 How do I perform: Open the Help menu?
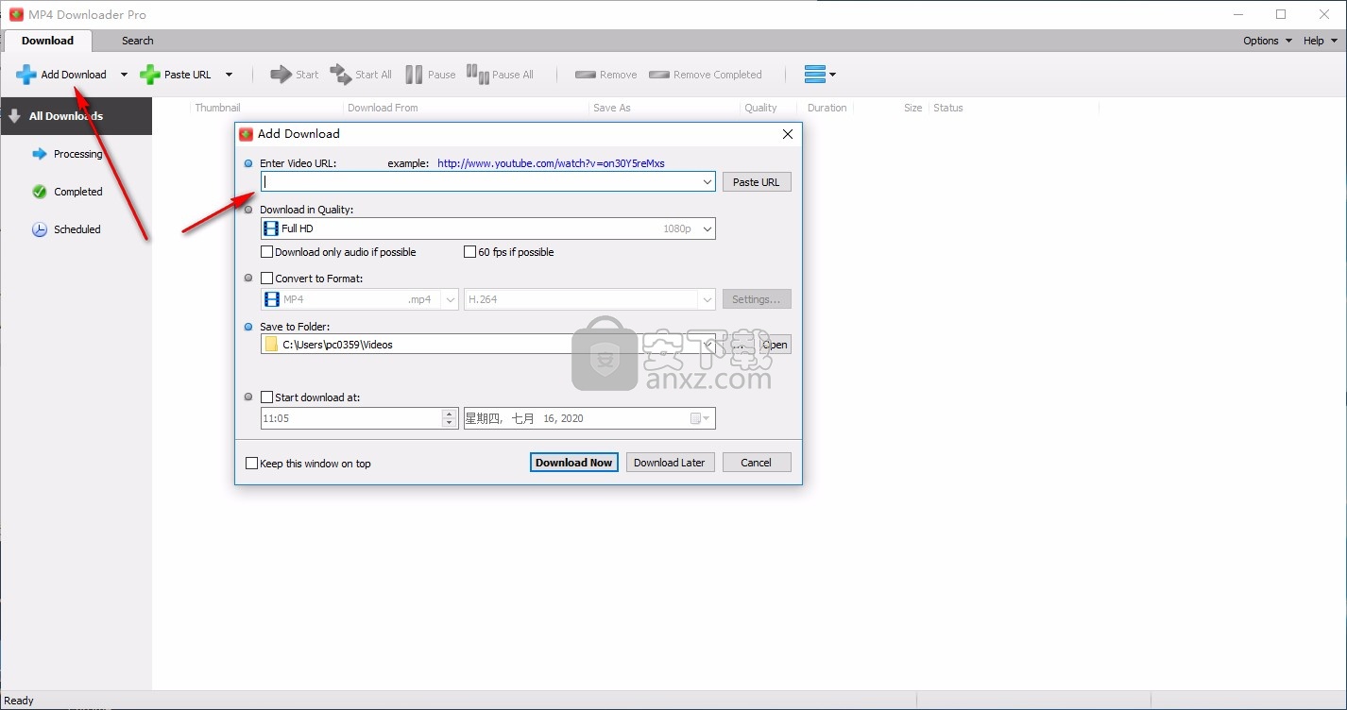click(1320, 41)
